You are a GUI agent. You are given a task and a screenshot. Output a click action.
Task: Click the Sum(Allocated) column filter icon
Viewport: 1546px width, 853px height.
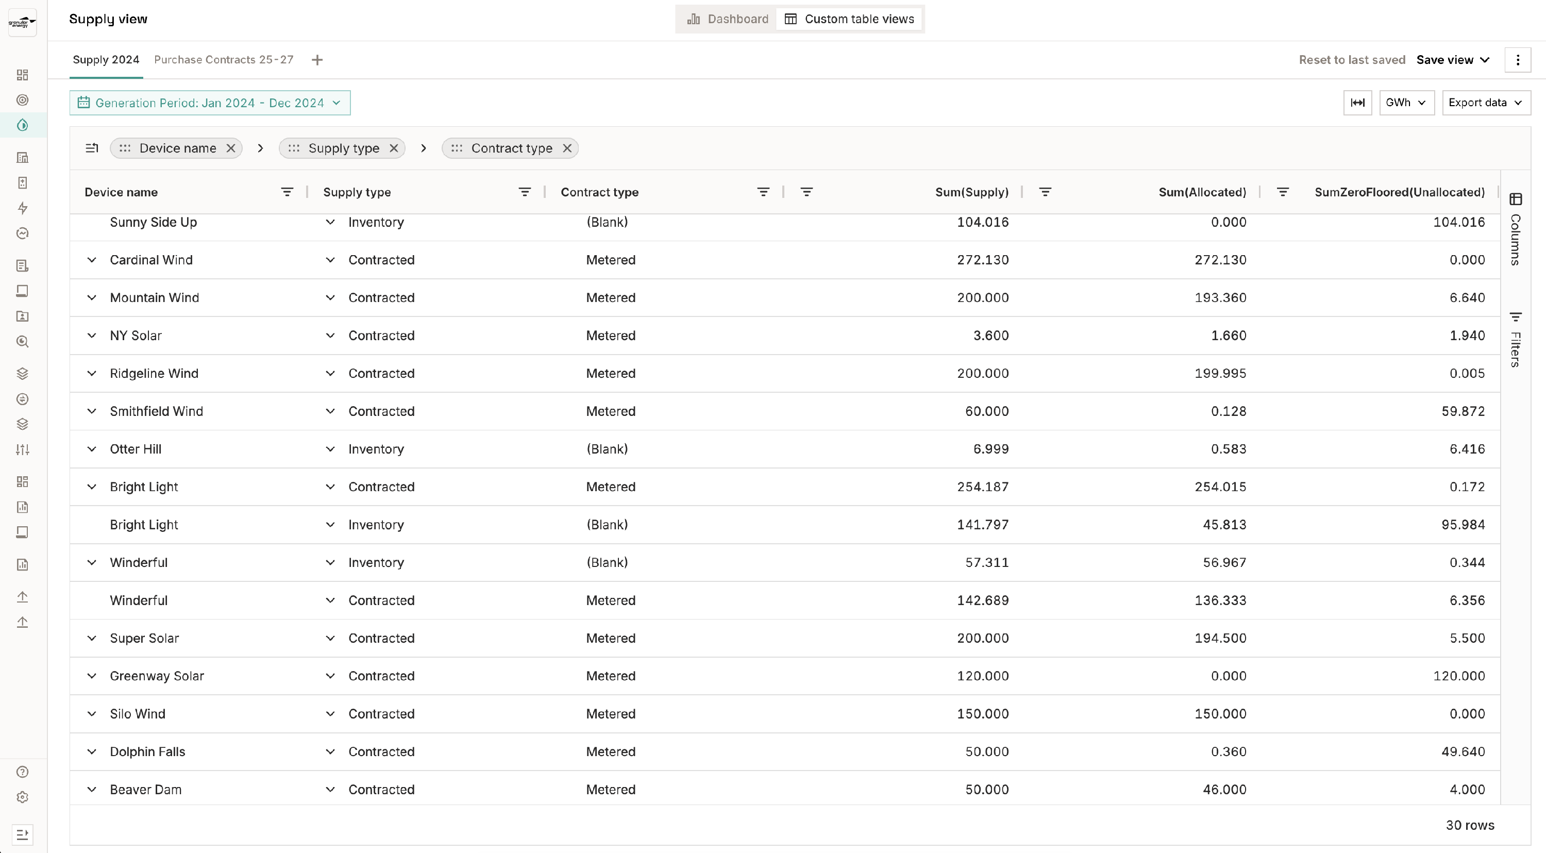[1045, 192]
